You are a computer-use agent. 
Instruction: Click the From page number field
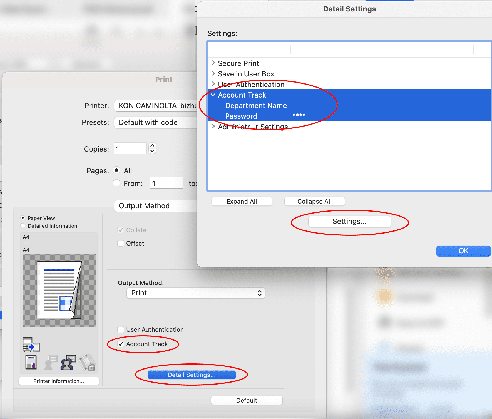coord(166,183)
